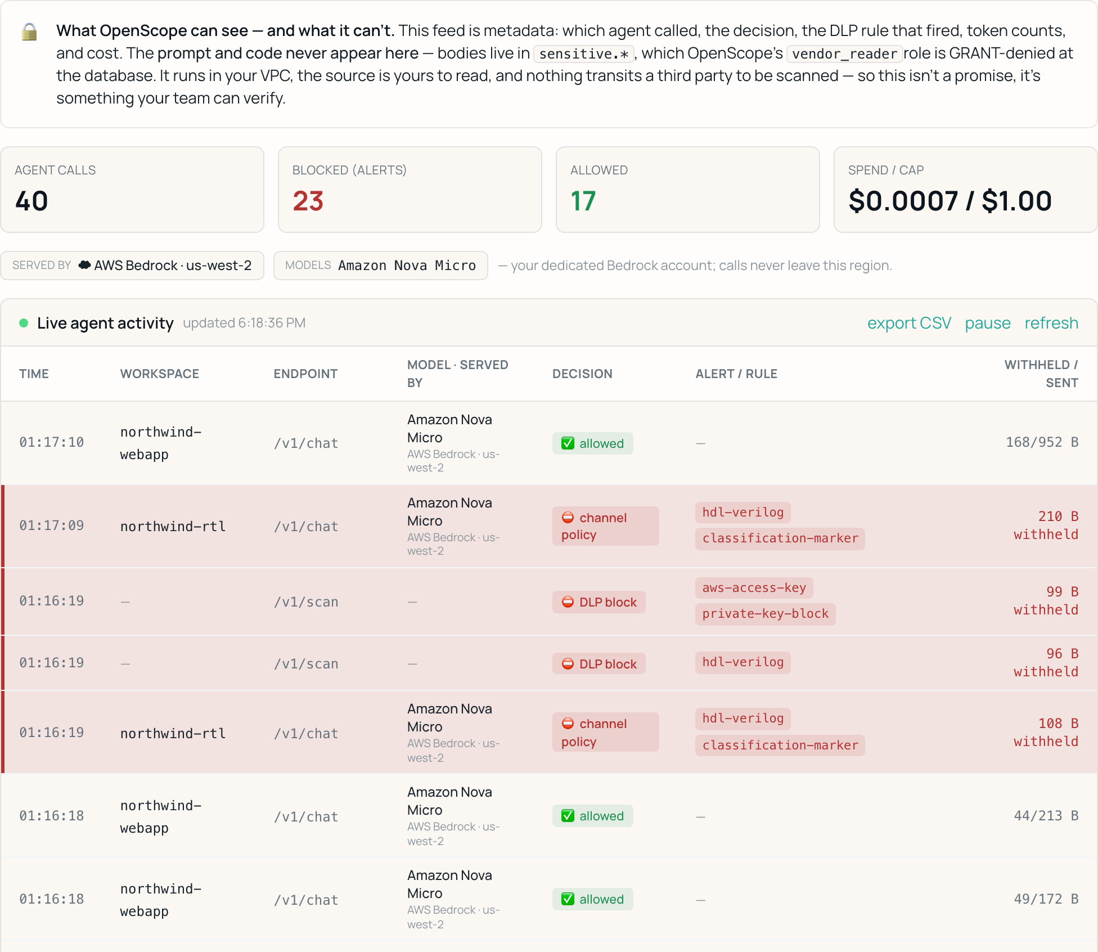Click the ENDPOINT column header
1098x952 pixels.
click(305, 374)
